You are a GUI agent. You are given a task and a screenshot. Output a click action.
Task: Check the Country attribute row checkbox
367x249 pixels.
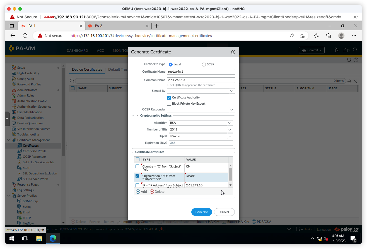point(137,166)
